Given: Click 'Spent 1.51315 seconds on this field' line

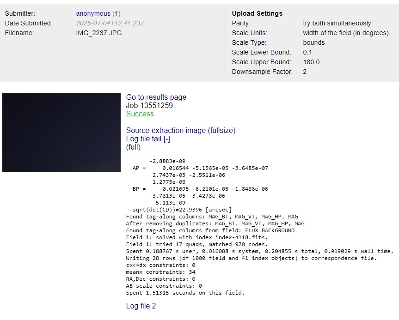Looking at the screenshot, I should tap(185, 293).
